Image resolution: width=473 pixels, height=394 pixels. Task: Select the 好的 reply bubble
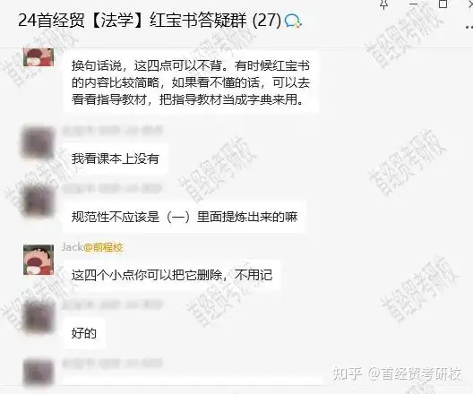[84, 333]
